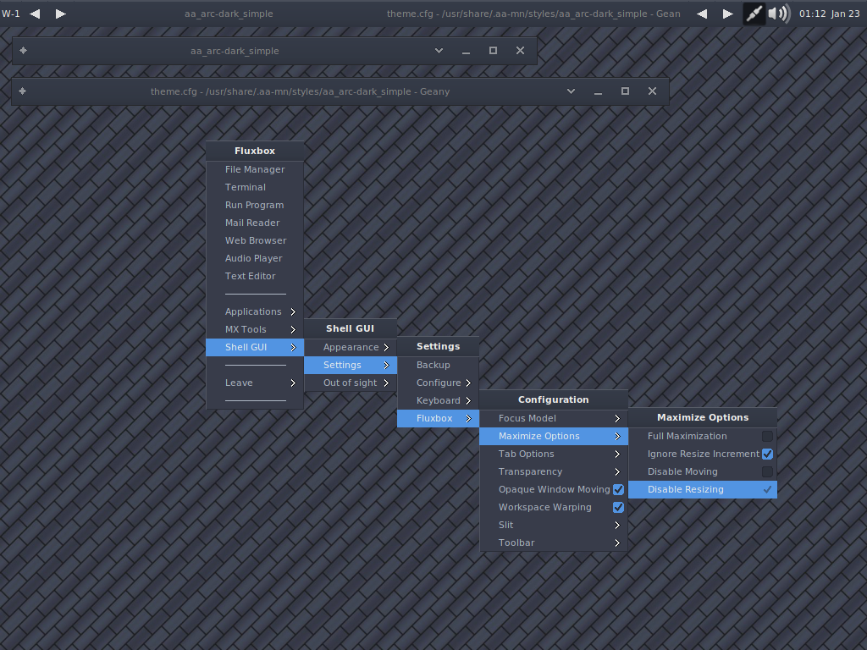Click shade chevron on Geany theme.cfg window
This screenshot has width=867, height=650.
click(572, 91)
